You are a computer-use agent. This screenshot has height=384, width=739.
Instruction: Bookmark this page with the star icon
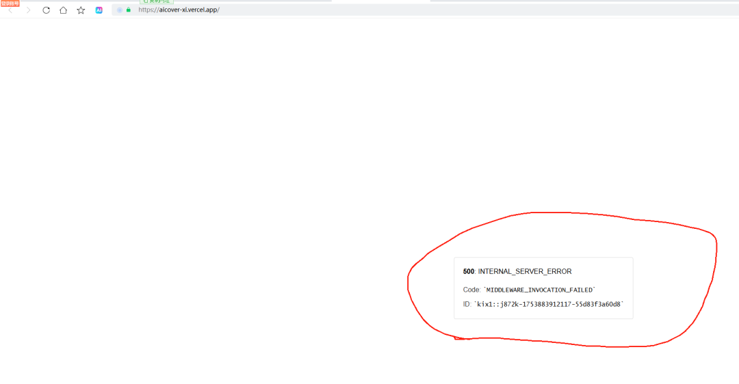tap(81, 10)
